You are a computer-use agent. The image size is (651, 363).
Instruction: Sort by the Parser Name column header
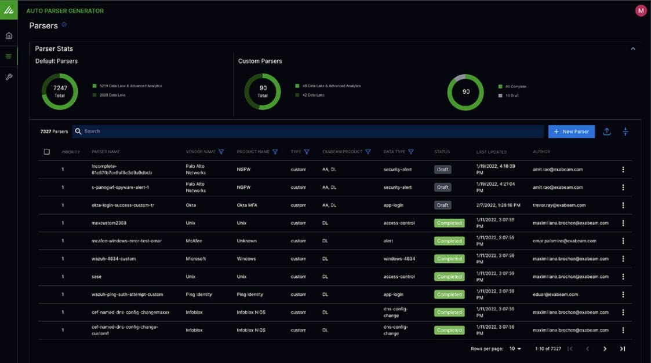(106, 152)
